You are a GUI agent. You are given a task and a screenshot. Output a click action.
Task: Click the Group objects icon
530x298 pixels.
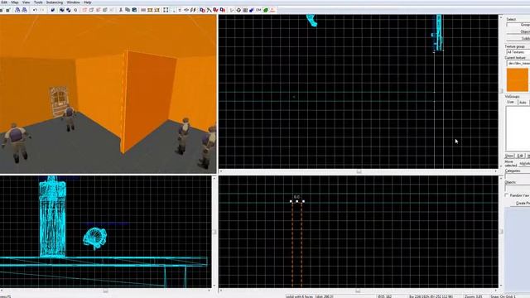62,10
